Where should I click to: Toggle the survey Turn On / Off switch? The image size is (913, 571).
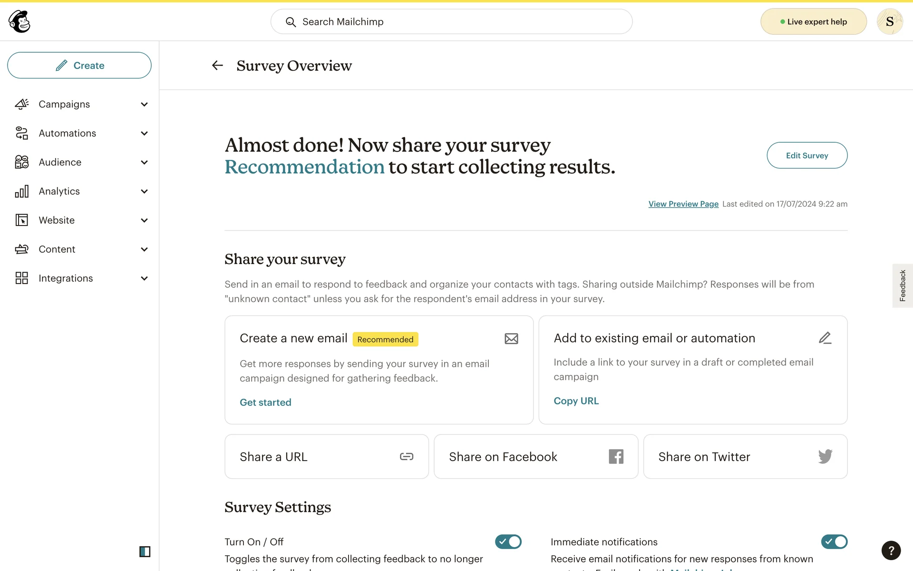[508, 541]
